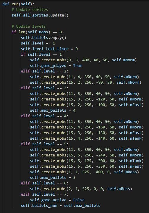Screen dimensions: 149x213
Task: Click on self.bullets.empty() statement
Action: 43,38
